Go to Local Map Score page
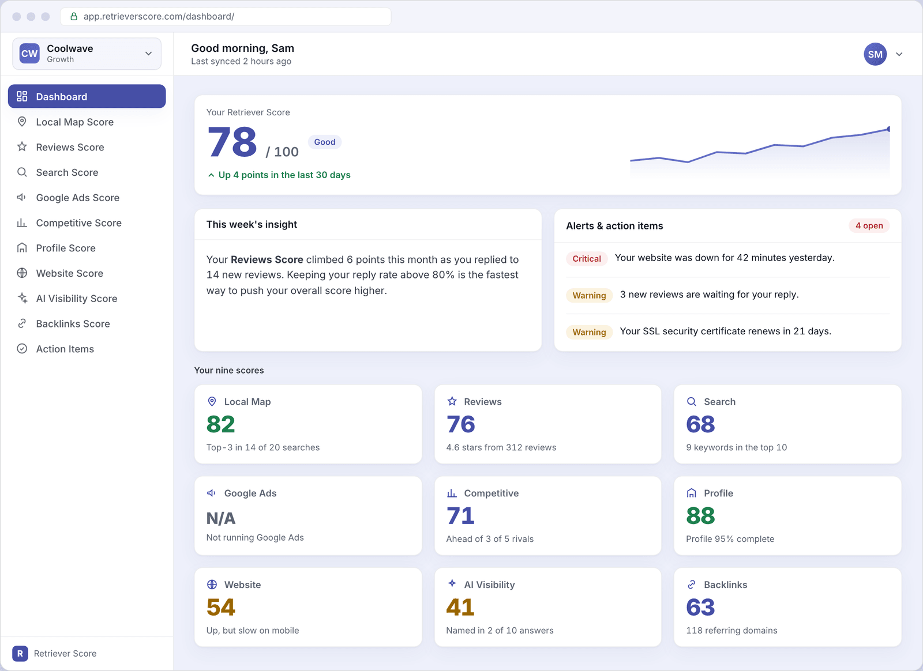The image size is (923, 671). click(x=87, y=122)
